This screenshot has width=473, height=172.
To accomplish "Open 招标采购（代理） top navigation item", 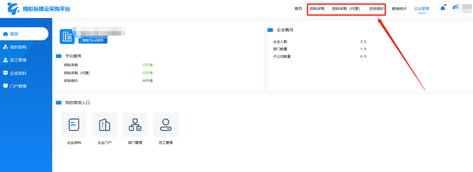I will click(346, 9).
